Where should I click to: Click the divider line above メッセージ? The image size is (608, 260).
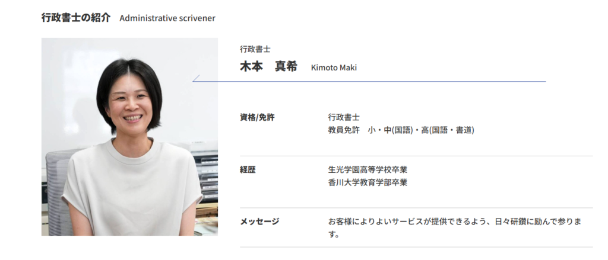[416, 208]
